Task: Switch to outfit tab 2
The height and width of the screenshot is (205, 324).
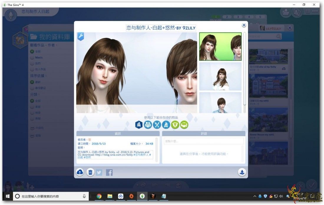Action: [x=227, y=17]
